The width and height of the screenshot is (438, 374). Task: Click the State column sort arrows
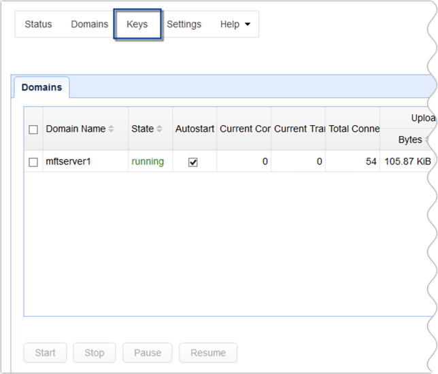[x=159, y=129]
